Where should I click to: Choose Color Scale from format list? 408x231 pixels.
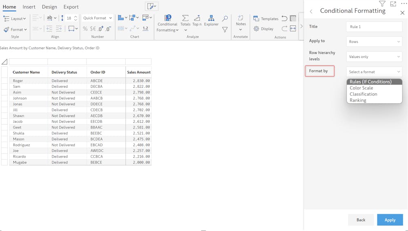361,88
